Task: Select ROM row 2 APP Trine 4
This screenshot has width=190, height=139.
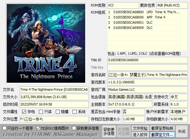Action: pyautogui.click(x=144, y=17)
